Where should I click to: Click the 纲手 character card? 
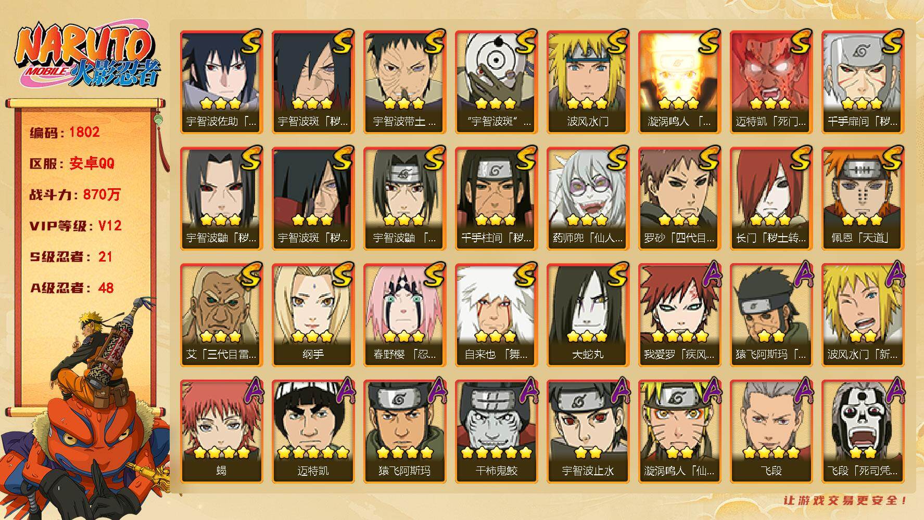click(313, 315)
